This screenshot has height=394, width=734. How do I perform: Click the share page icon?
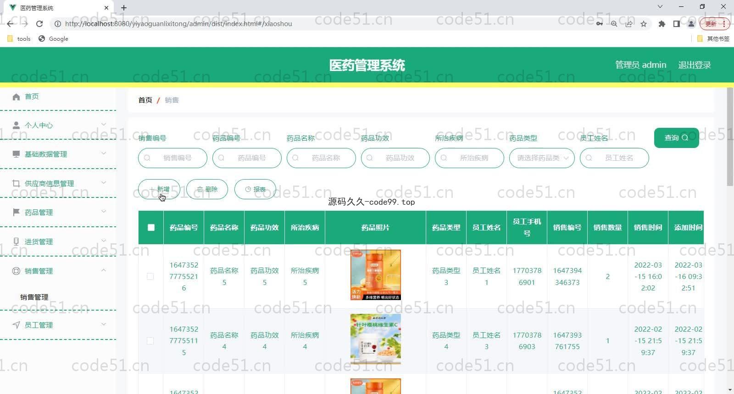(629, 24)
